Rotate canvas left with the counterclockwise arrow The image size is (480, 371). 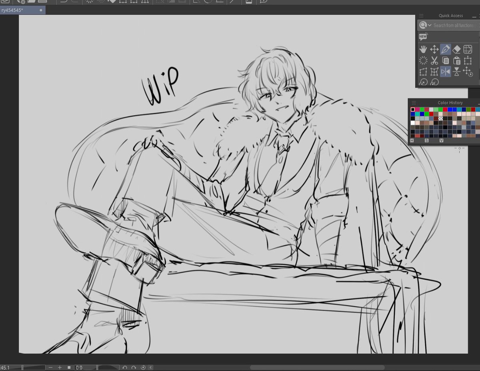pyautogui.click(x=125, y=367)
